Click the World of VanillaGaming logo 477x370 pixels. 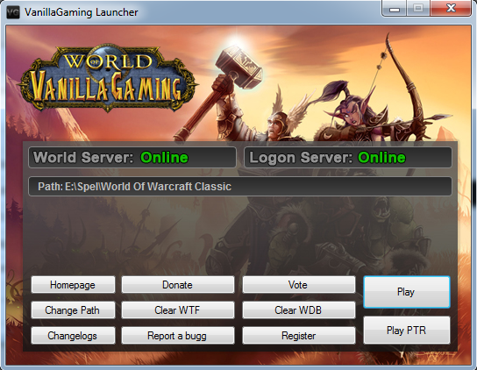[109, 79]
